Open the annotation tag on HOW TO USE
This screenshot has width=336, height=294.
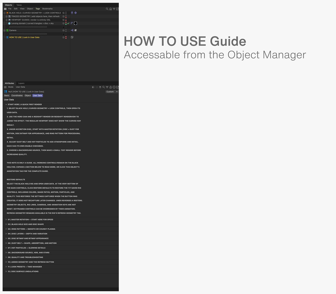[72, 37]
